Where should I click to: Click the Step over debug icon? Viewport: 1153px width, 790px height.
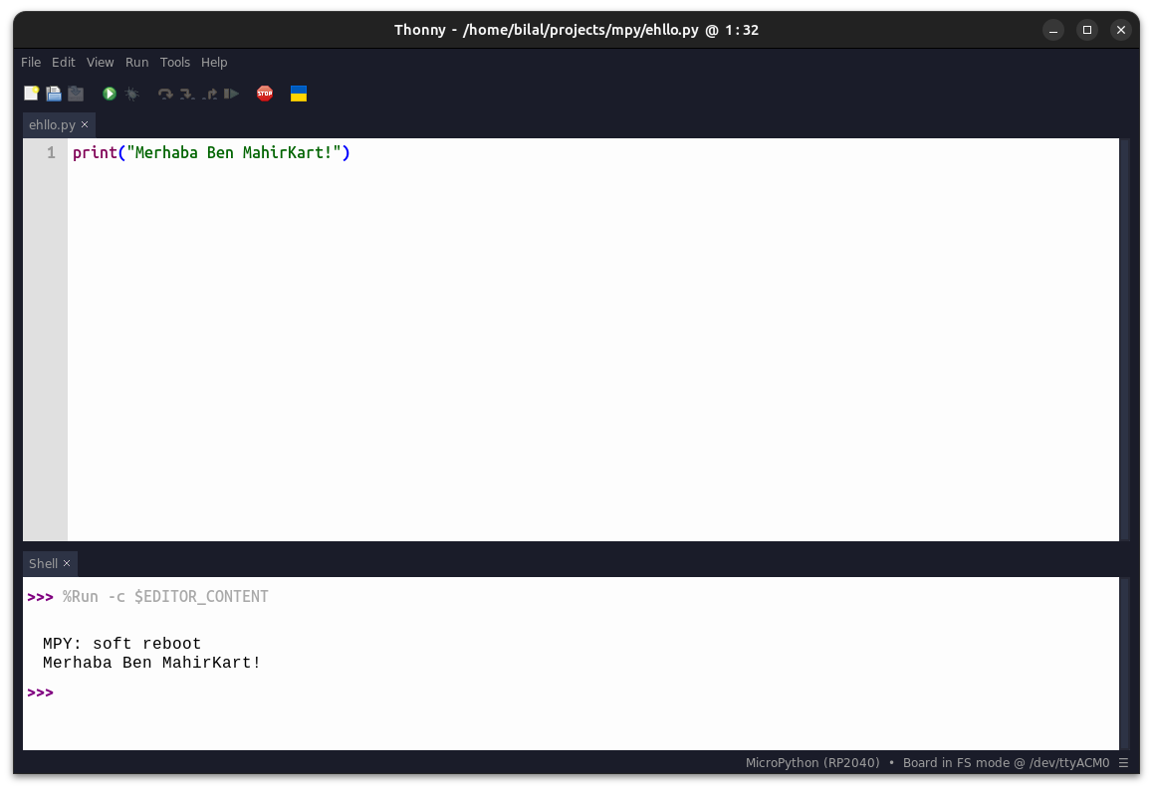[x=165, y=94]
